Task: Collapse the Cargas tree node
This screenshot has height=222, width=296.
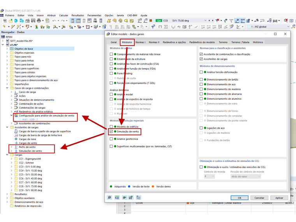Action: click(x=7, y=155)
